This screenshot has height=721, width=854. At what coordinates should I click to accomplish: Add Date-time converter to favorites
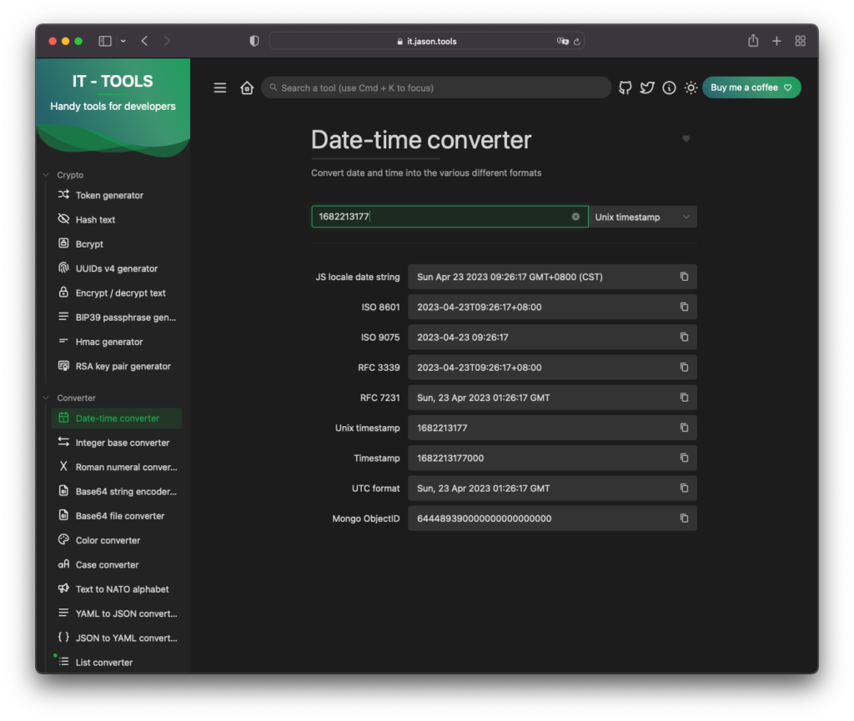click(x=686, y=138)
